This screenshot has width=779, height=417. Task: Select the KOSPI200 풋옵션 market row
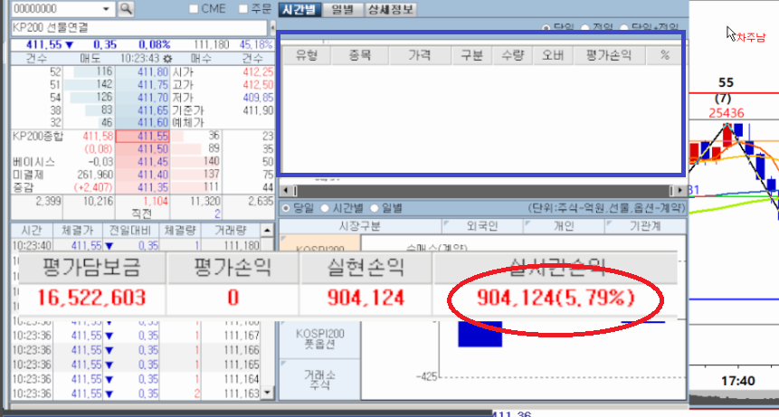click(x=318, y=339)
